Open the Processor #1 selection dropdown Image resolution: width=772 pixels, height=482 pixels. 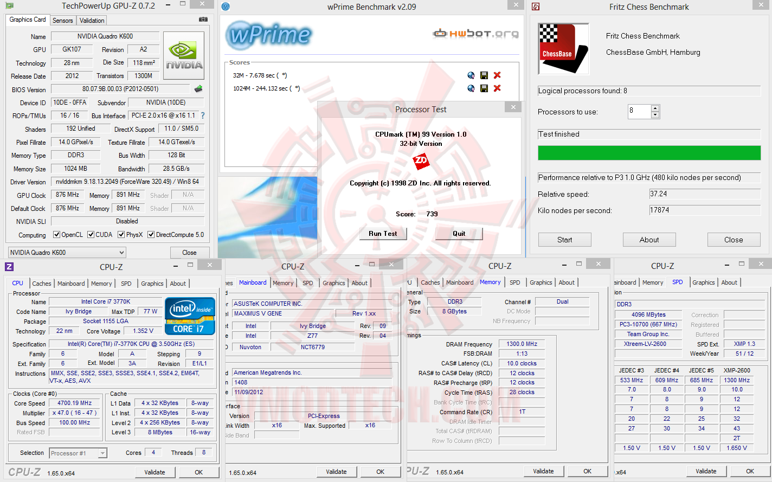[x=78, y=453]
